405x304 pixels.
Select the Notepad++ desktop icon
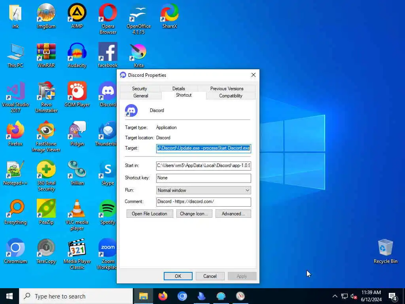pyautogui.click(x=15, y=173)
